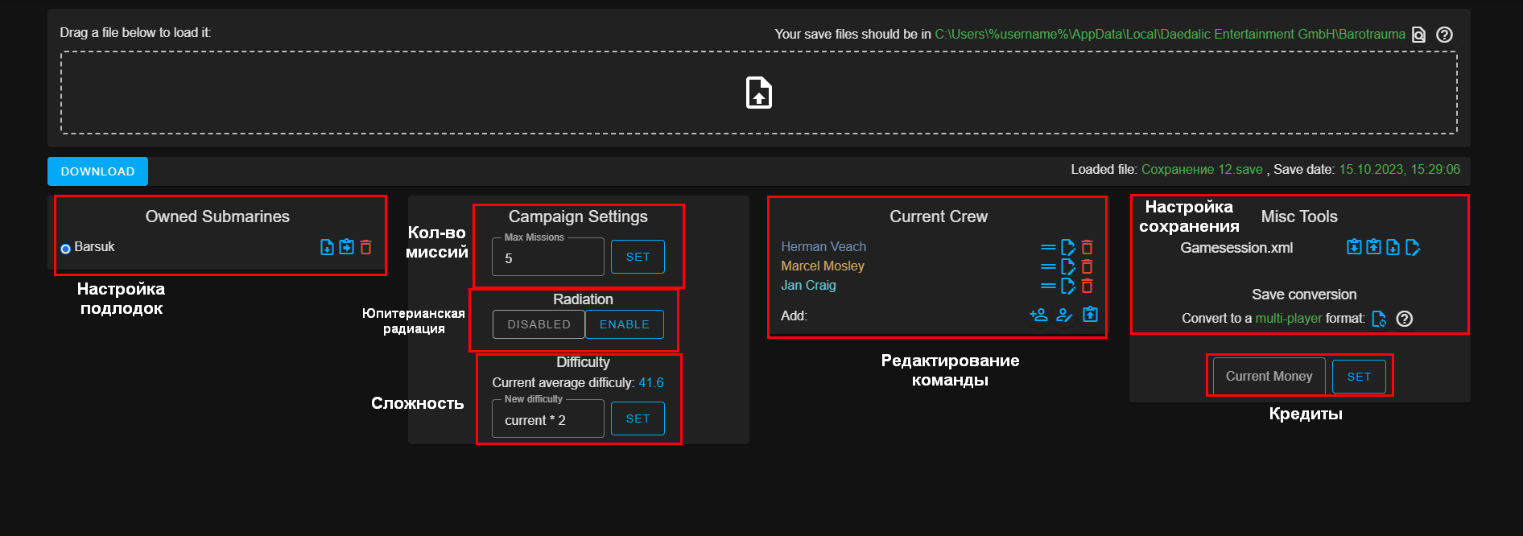Click the reorder handle for Jan Craig
The image size is (1523, 536).
point(1048,286)
